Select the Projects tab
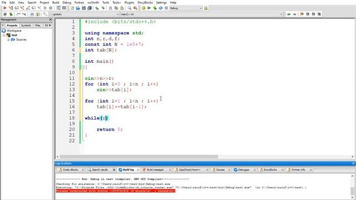The height and width of the screenshot is (200, 356). pos(12,26)
